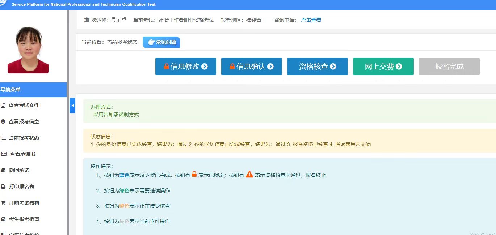The image size is (496, 235).
Task: Click the 信息修改 step button
Action: pyautogui.click(x=185, y=67)
